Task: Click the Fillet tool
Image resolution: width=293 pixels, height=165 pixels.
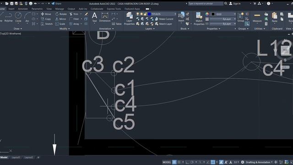Action: coord(74,19)
